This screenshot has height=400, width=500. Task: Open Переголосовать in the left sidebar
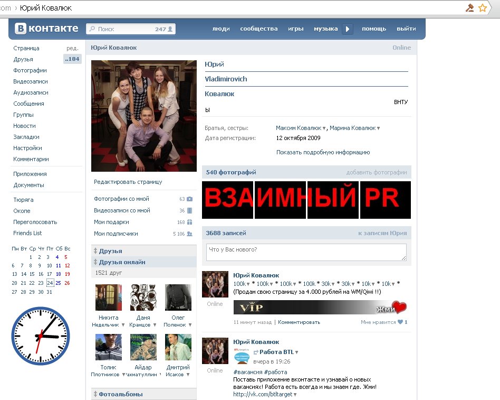point(35,222)
